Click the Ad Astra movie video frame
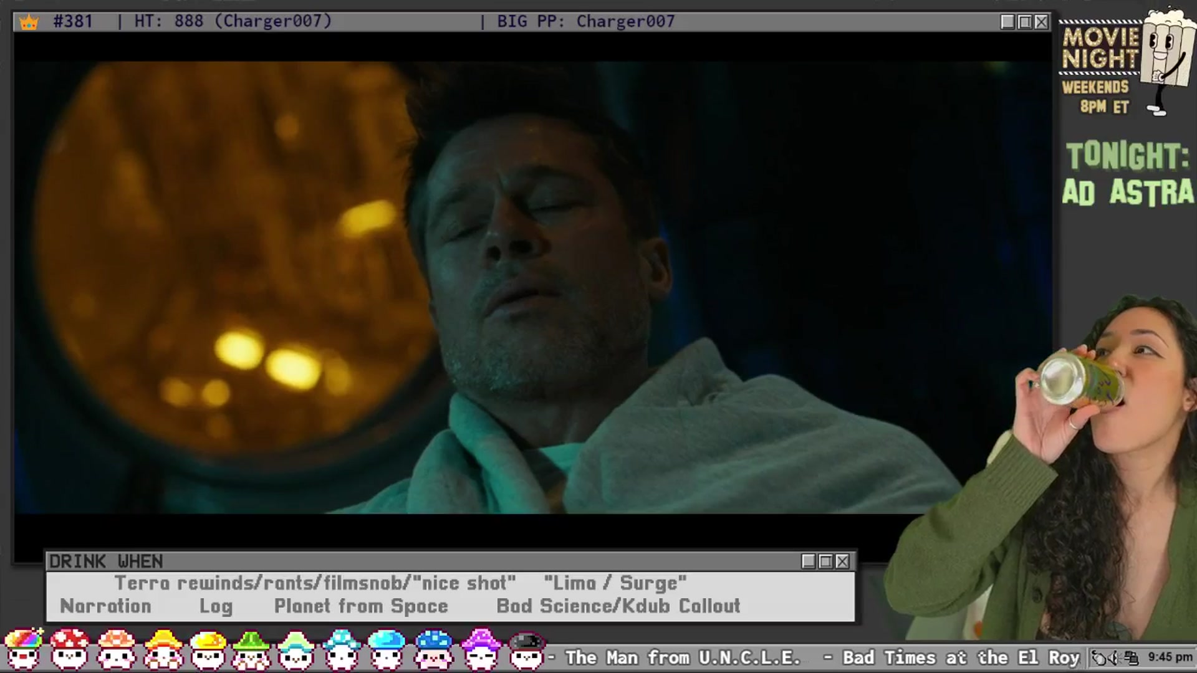This screenshot has height=673, width=1197. point(533,287)
